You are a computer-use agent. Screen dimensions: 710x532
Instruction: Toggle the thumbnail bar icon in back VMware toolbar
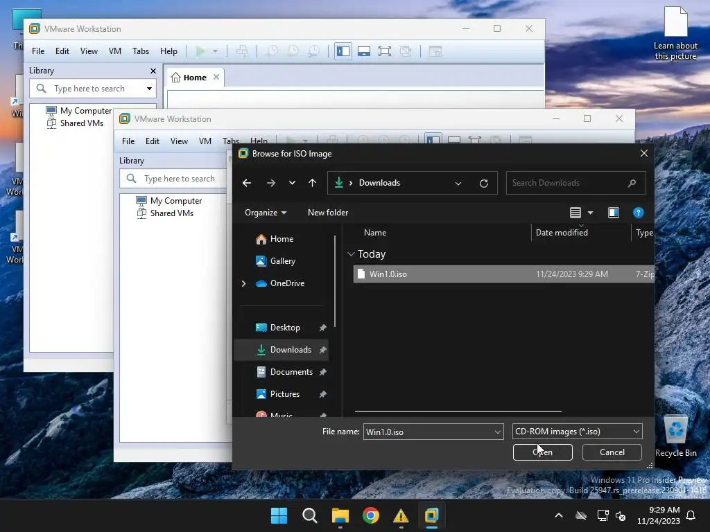click(x=364, y=51)
